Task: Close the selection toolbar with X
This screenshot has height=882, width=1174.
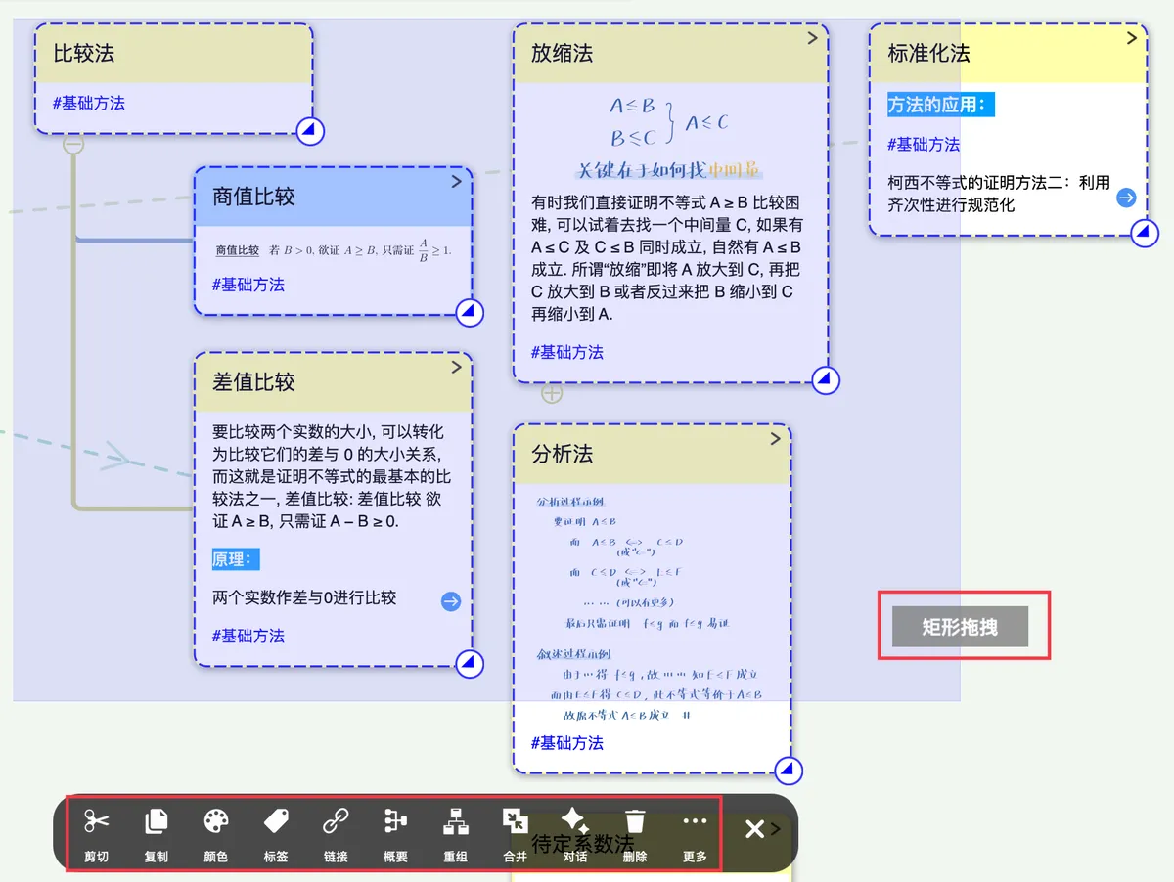Action: [754, 829]
